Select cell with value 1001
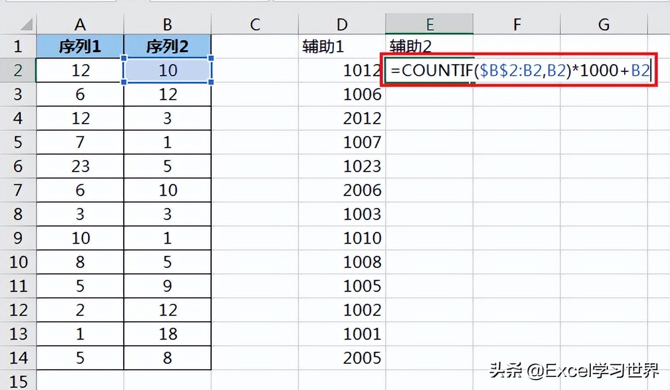Viewport: 670px width, 390px height. pos(342,334)
